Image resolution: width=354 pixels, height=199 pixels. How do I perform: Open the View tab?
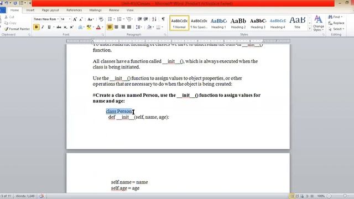[x=130, y=10]
